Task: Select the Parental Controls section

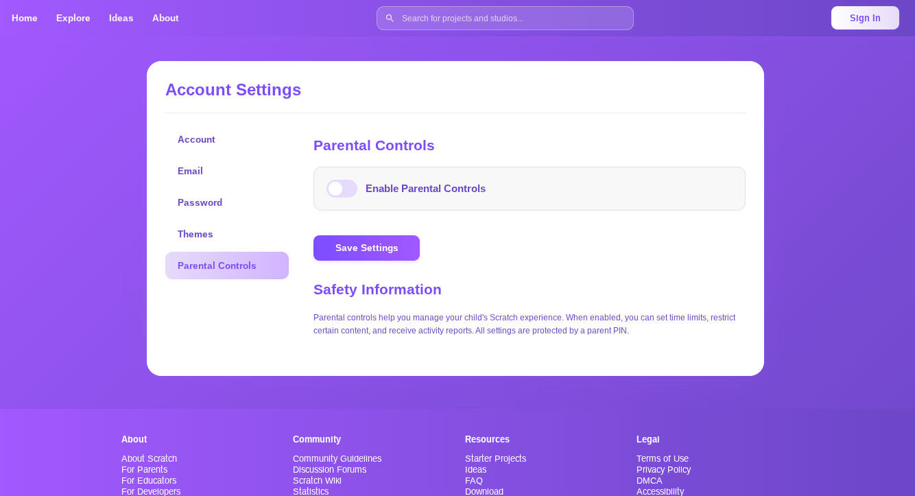Action: point(217,265)
